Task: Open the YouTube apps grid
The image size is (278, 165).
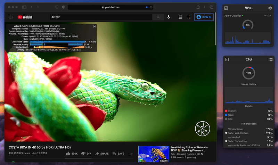Action: pyautogui.click(x=180, y=17)
